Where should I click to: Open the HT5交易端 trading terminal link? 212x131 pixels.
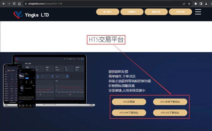click(x=129, y=102)
